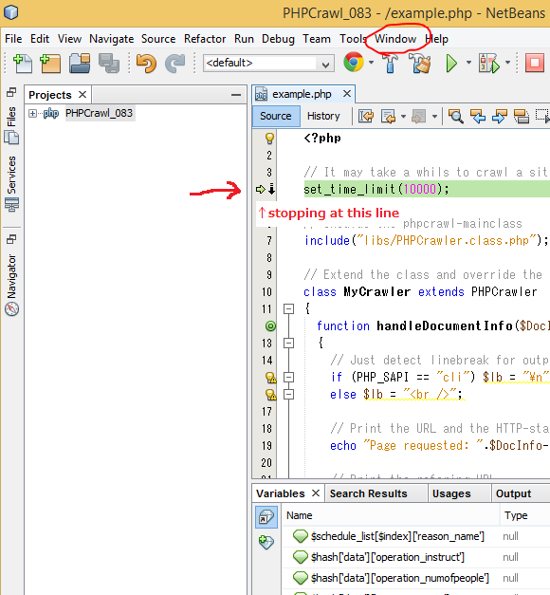Close the Projects panel tab

[82, 95]
